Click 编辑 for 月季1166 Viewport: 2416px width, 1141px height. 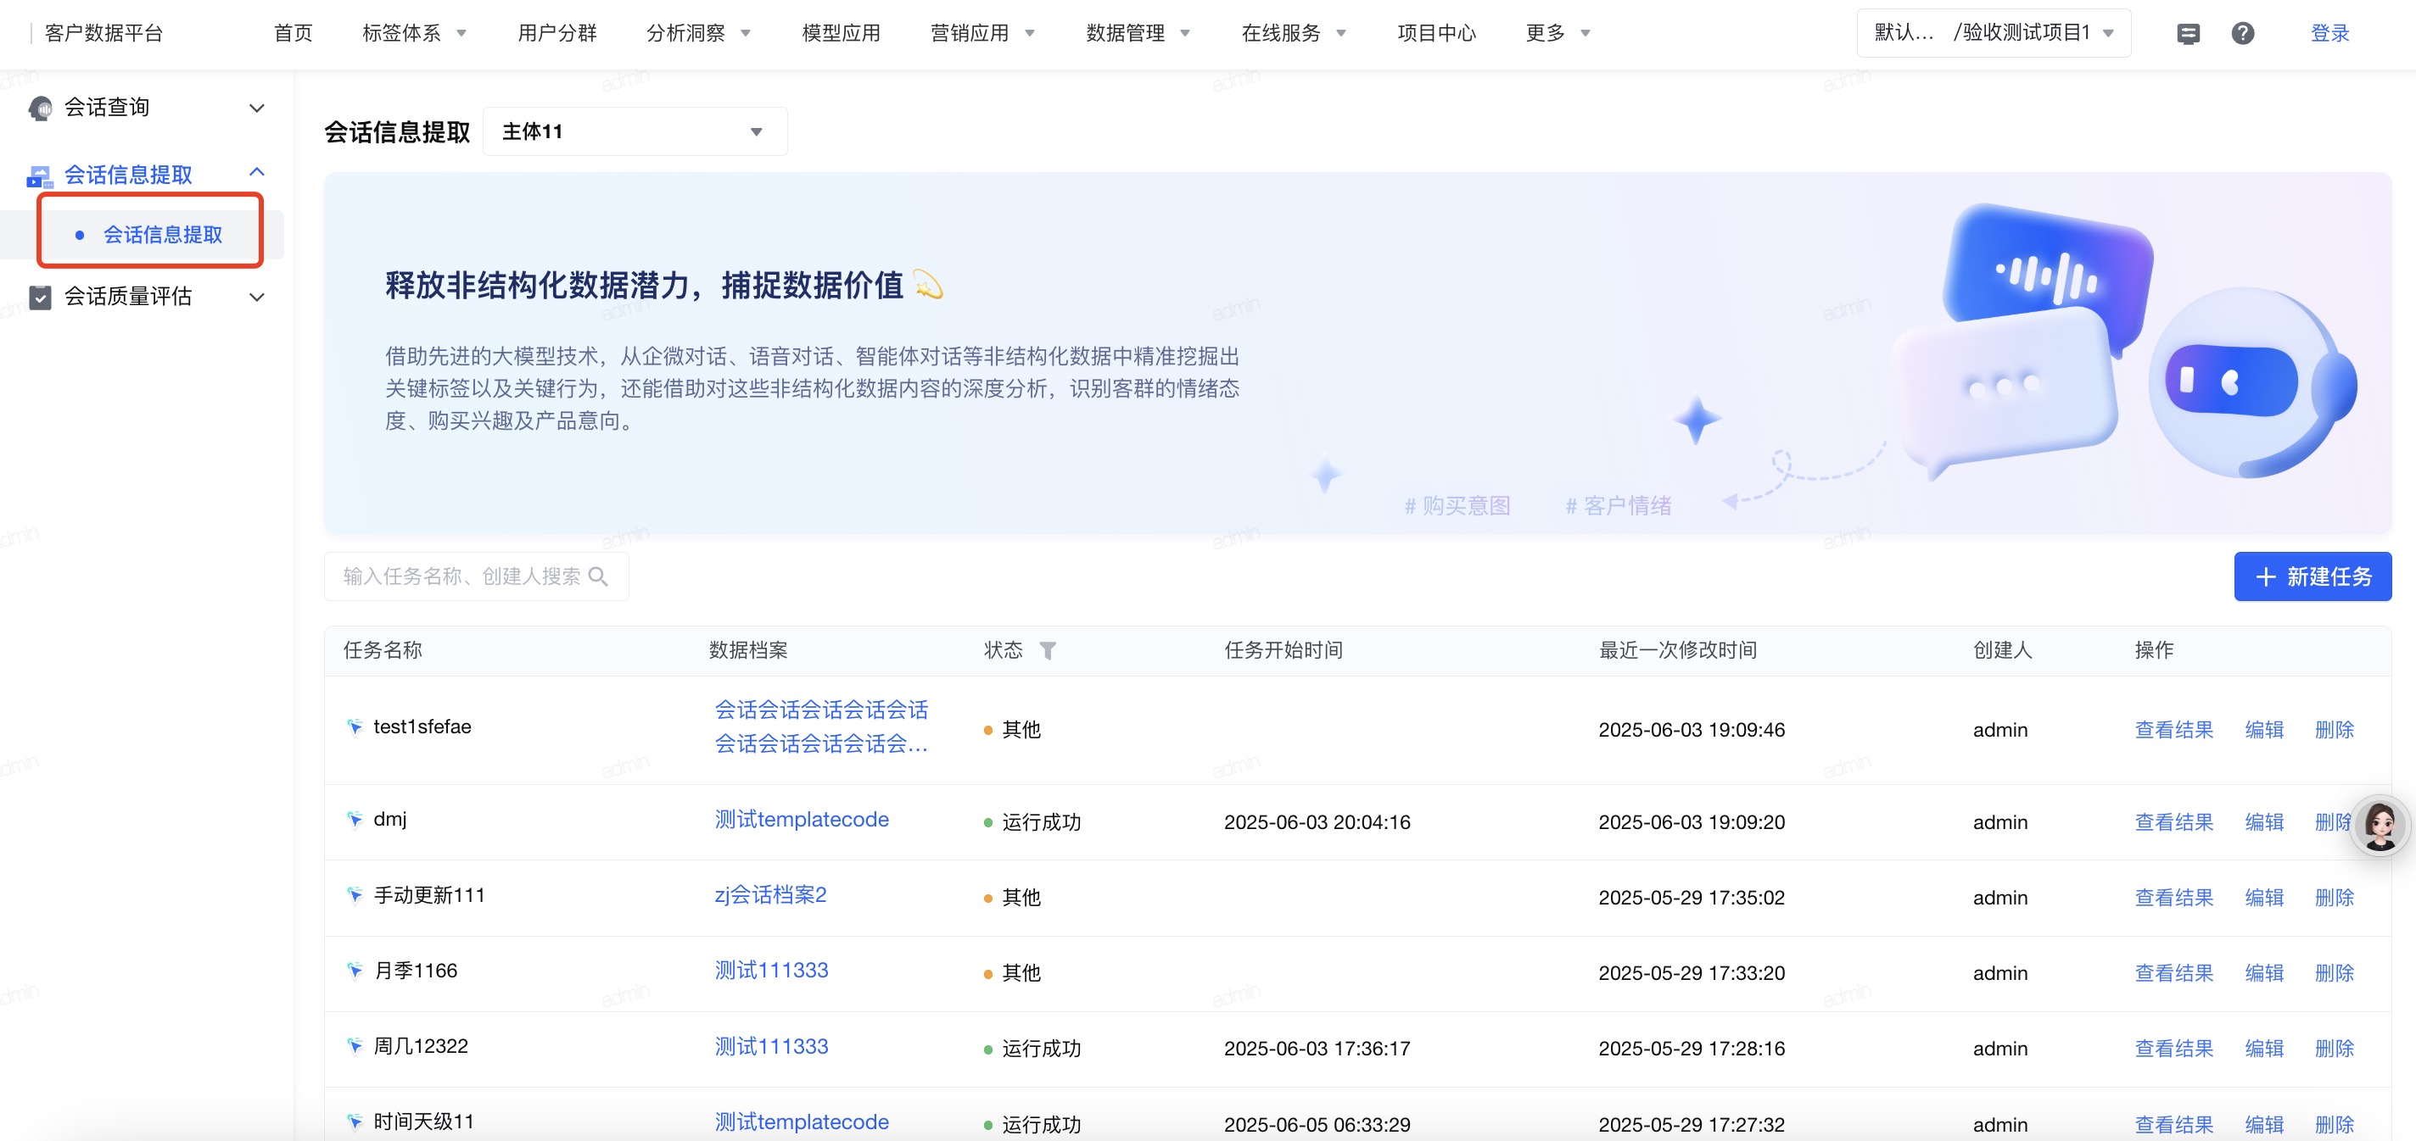coord(2264,973)
